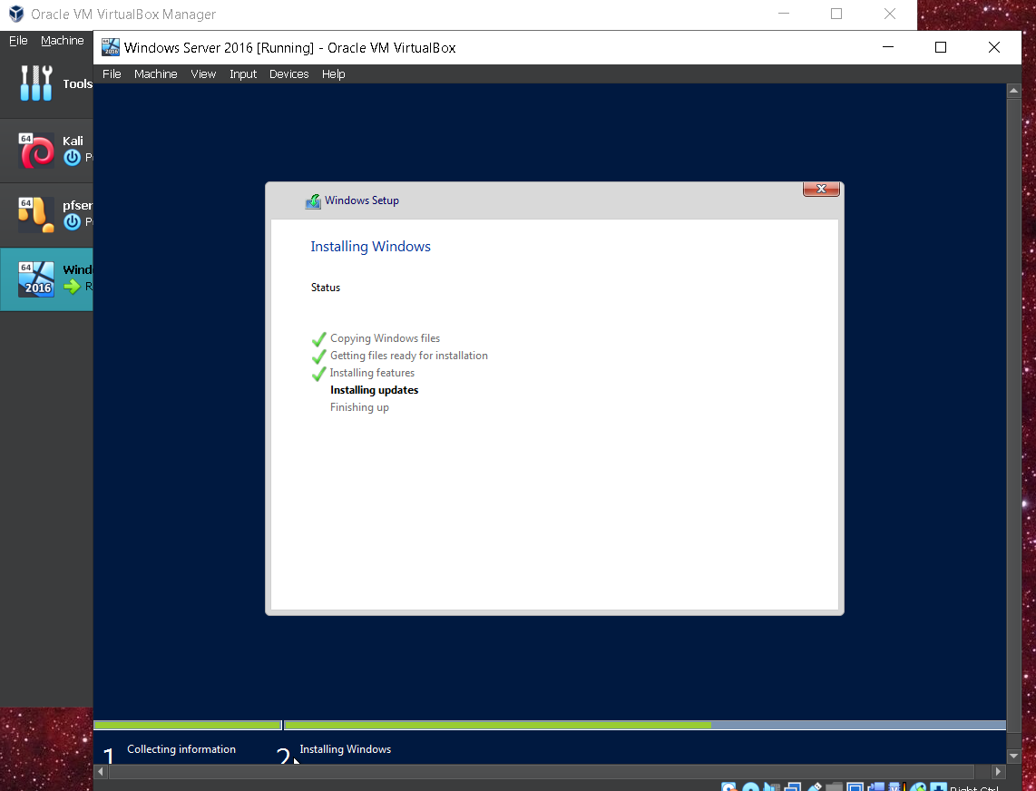Image resolution: width=1036 pixels, height=791 pixels.
Task: Click the optical drive status icon
Action: pyautogui.click(x=752, y=786)
